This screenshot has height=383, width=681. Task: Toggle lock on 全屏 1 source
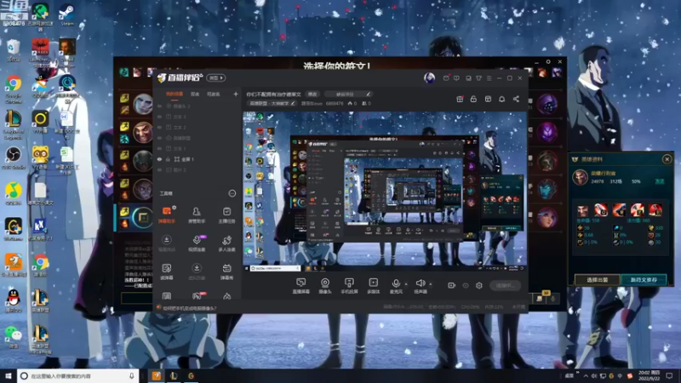[x=168, y=159]
